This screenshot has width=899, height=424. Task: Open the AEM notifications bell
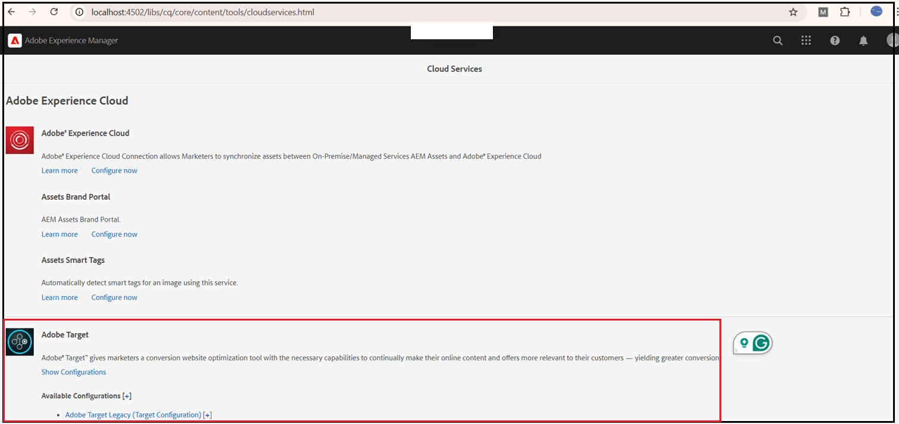pyautogui.click(x=863, y=40)
